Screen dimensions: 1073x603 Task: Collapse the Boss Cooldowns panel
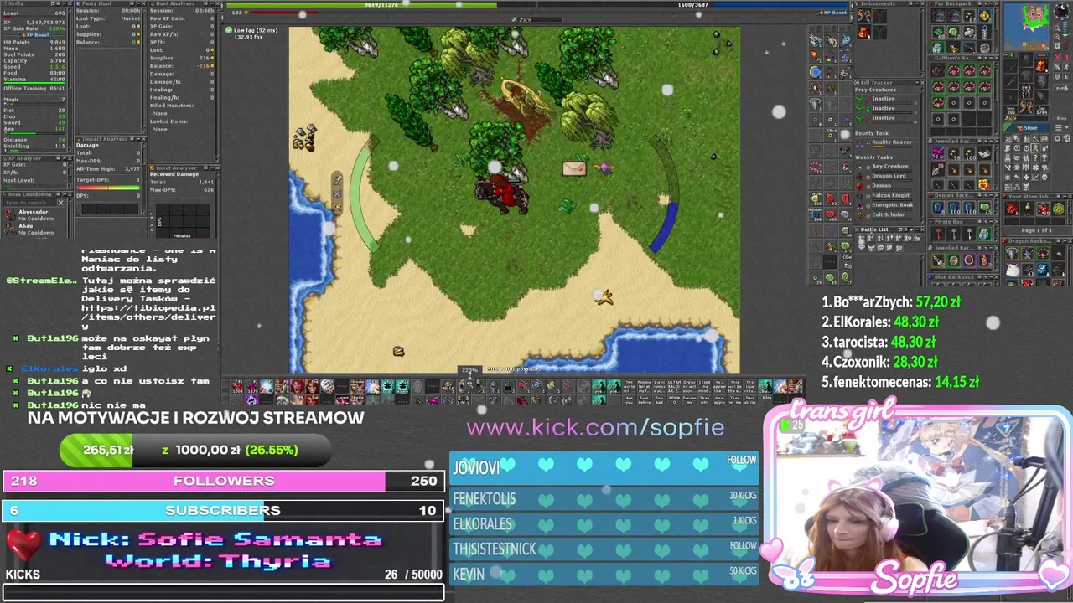pos(65,194)
